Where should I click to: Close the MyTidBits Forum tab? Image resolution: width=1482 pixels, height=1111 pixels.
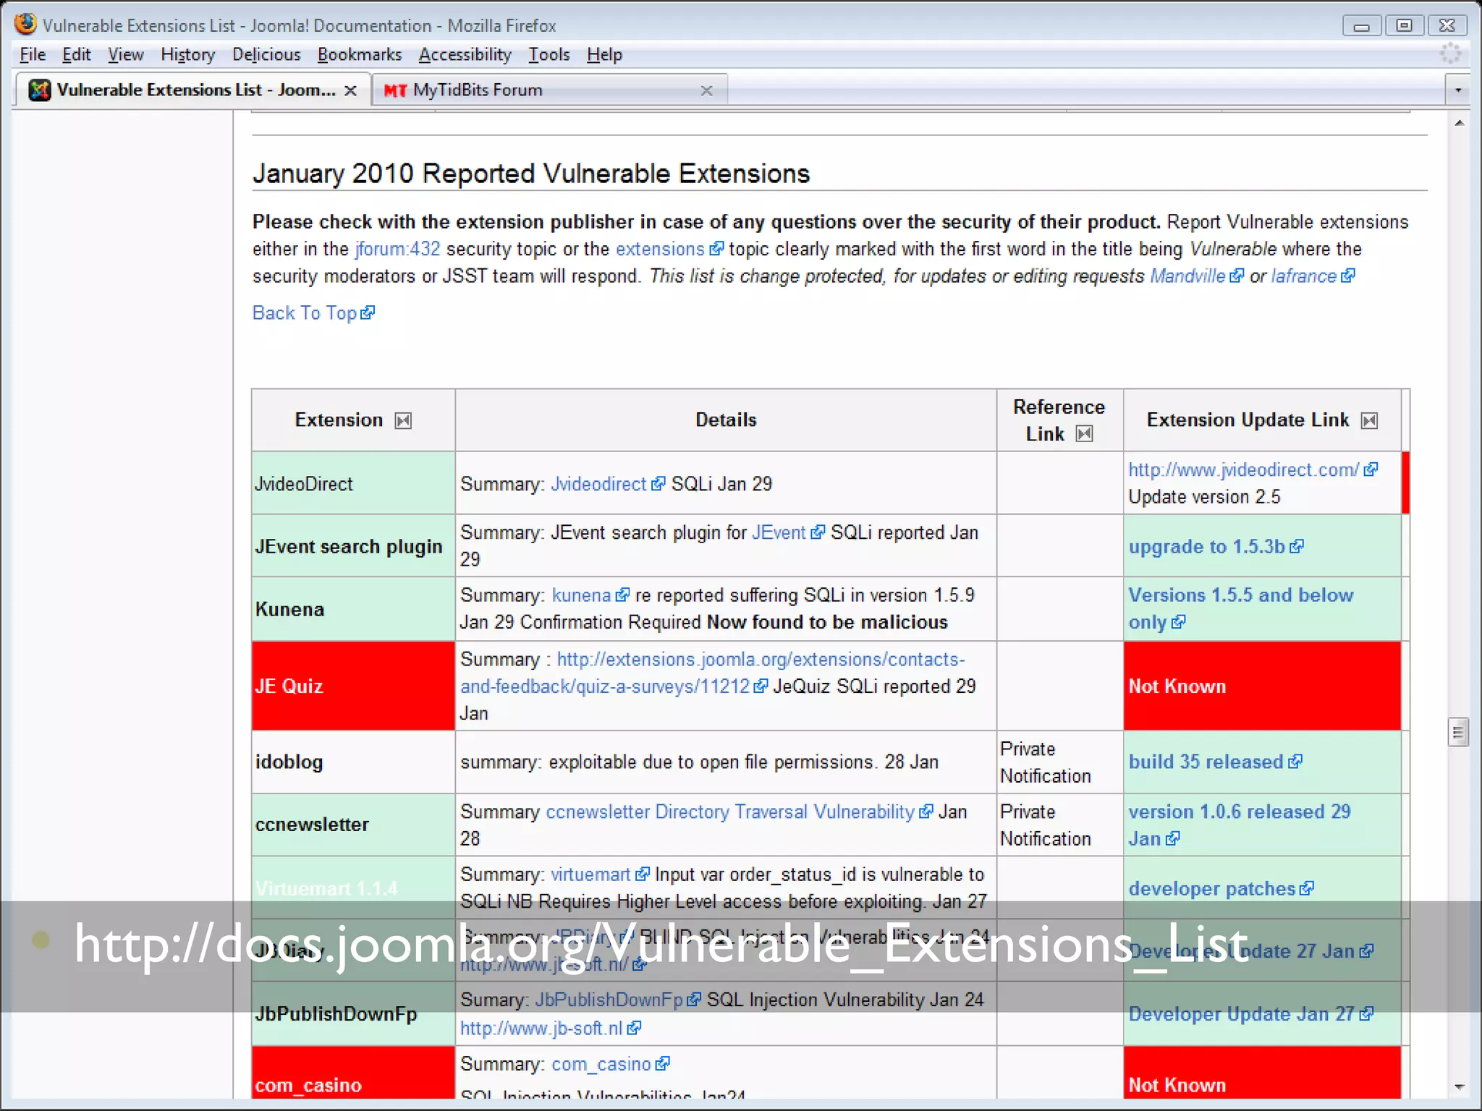click(707, 90)
